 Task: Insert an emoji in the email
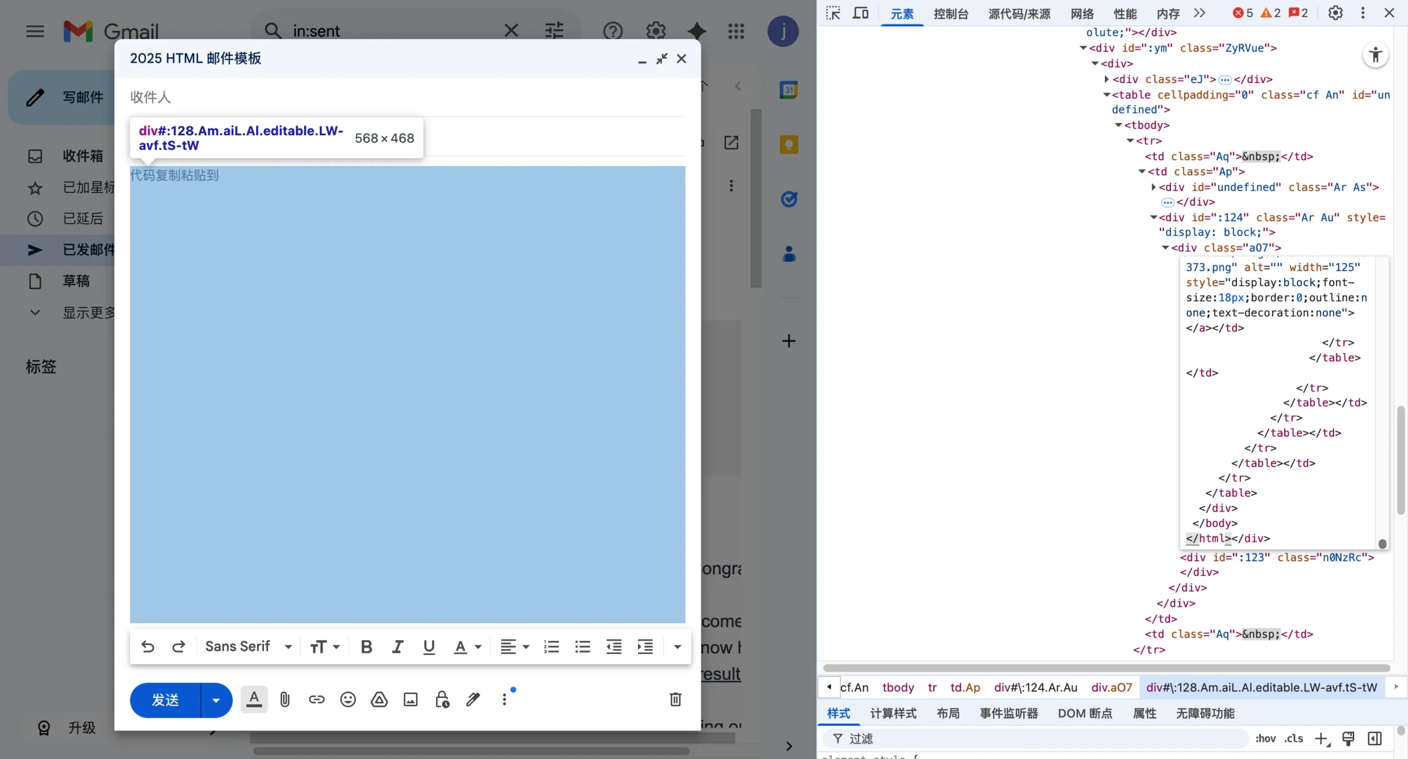click(348, 700)
